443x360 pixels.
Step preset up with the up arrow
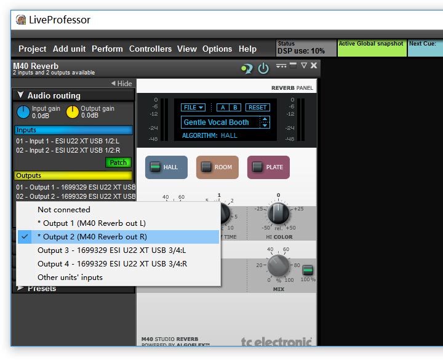pos(265,119)
